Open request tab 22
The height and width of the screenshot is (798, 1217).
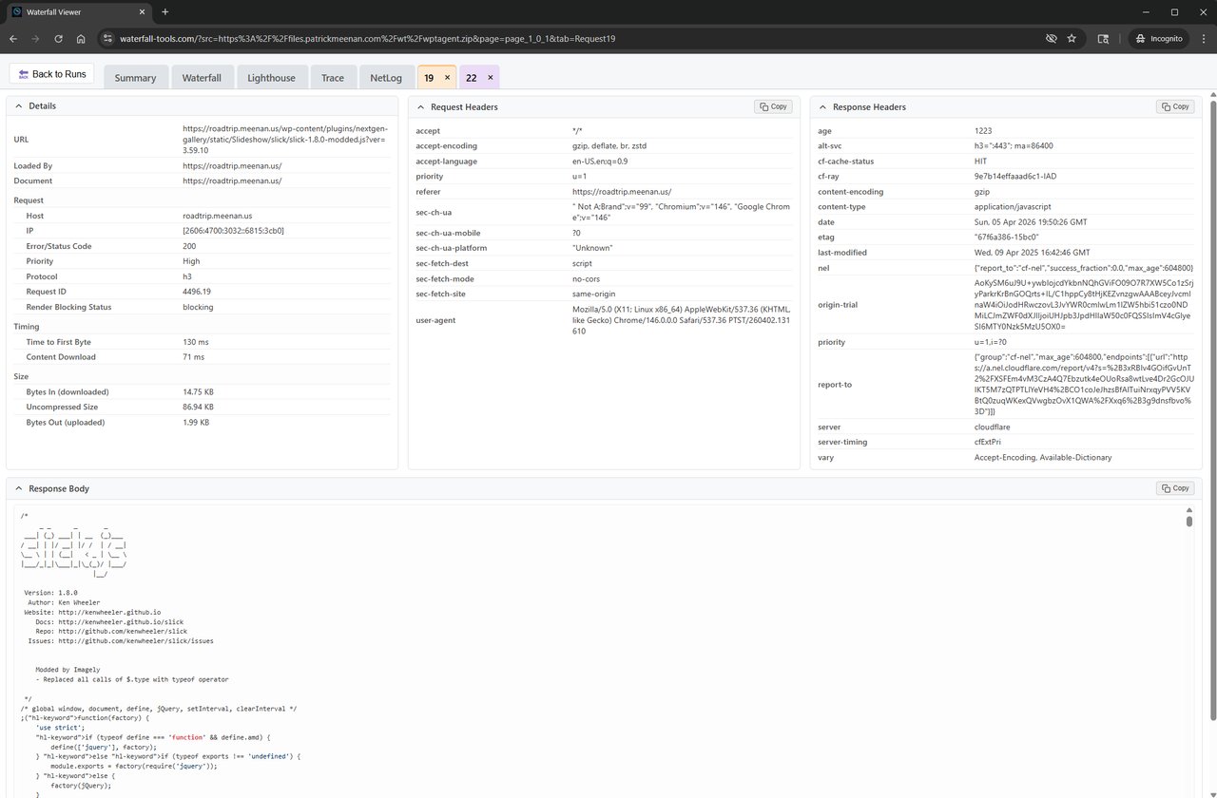coord(471,77)
